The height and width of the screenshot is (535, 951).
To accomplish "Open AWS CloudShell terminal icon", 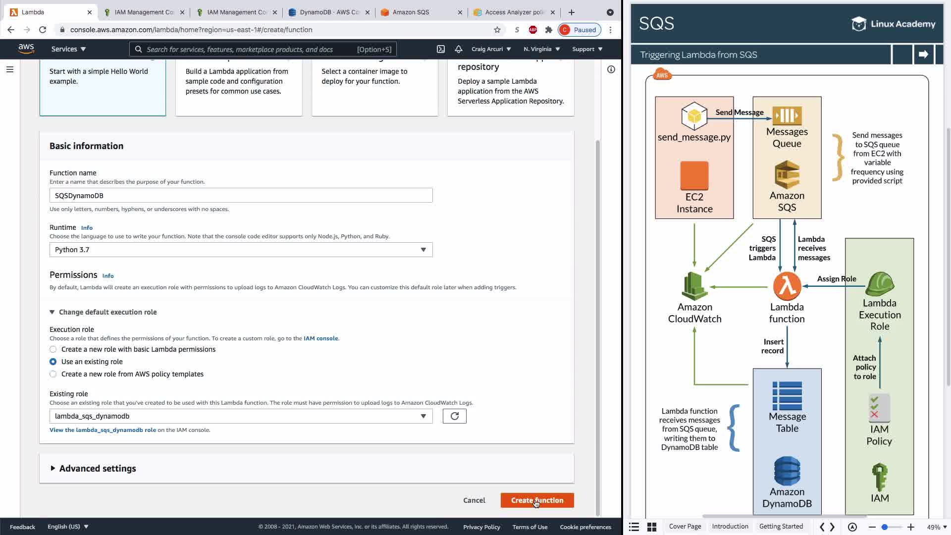I will 440,49.
